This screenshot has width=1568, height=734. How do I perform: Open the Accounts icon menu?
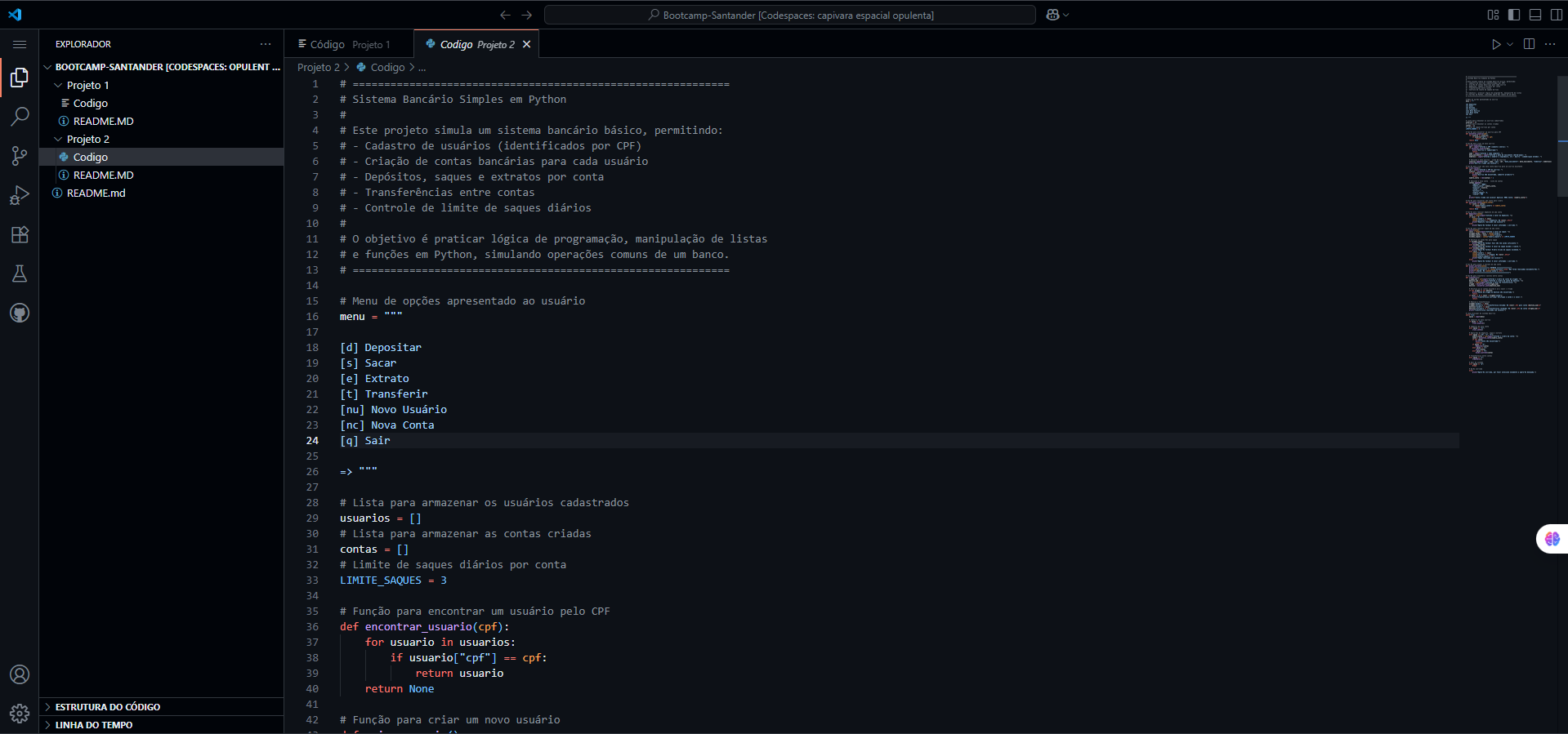pyautogui.click(x=20, y=674)
